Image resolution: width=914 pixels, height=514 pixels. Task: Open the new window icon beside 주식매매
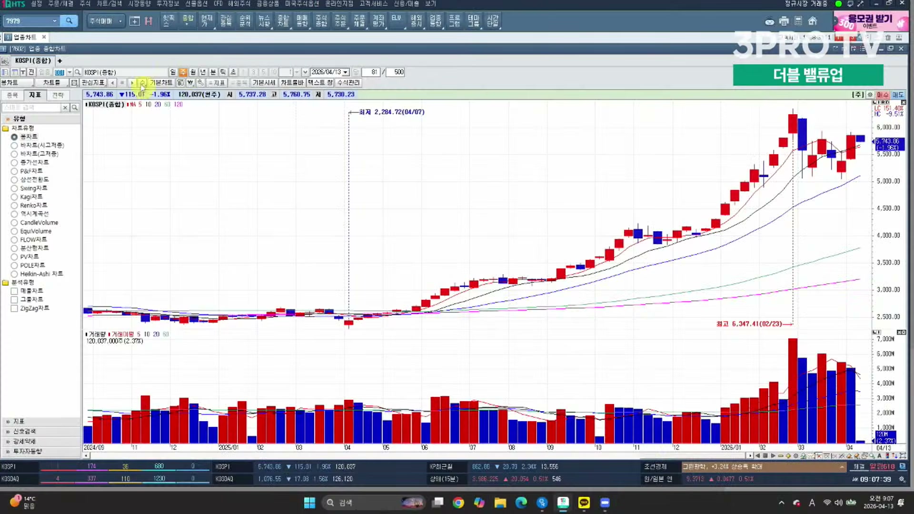tap(135, 21)
